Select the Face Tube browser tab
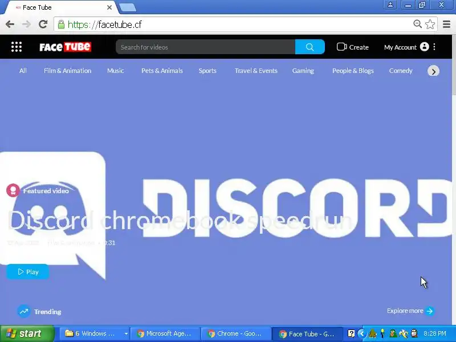The width and height of the screenshot is (456, 342). click(60, 7)
